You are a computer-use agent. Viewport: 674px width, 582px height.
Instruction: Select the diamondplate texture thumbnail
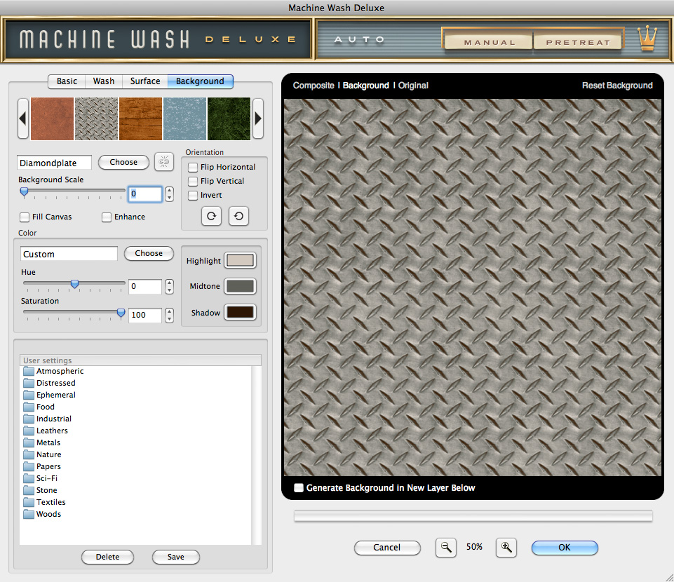pyautogui.click(x=96, y=119)
